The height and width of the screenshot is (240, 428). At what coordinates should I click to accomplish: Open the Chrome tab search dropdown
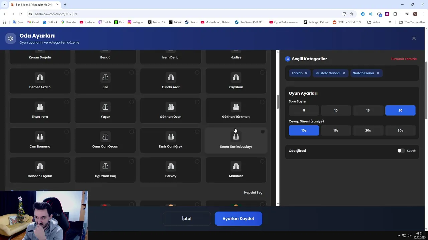(x=4, y=4)
